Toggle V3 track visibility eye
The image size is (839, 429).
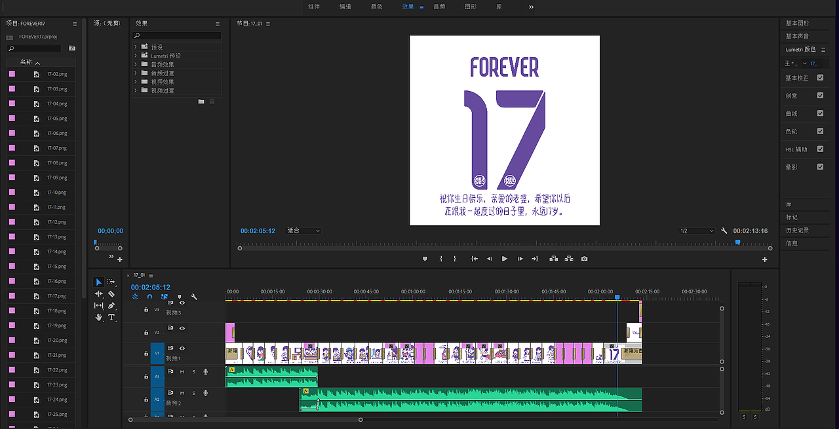182,303
